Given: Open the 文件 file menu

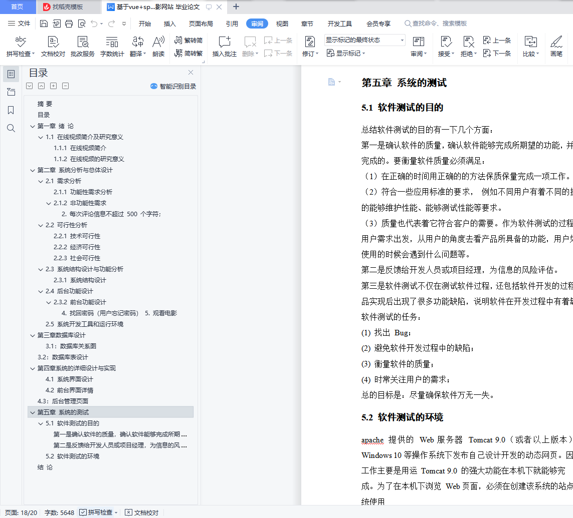Looking at the screenshot, I should coord(20,24).
